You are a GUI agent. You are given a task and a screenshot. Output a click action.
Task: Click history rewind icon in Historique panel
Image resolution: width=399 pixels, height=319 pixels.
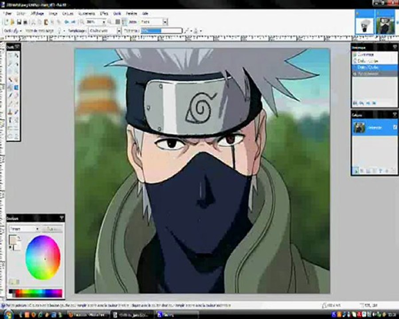click(355, 103)
